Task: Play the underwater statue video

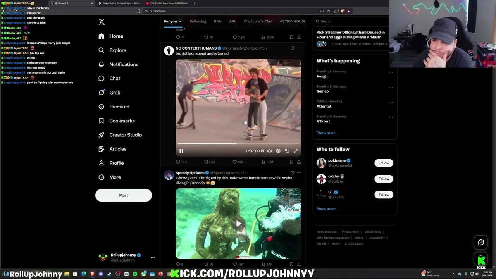Action: (238, 224)
